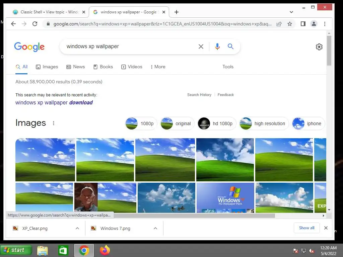Image resolution: width=343 pixels, height=257 pixels.
Task: Click the address bar URL
Action: [x=162, y=24]
